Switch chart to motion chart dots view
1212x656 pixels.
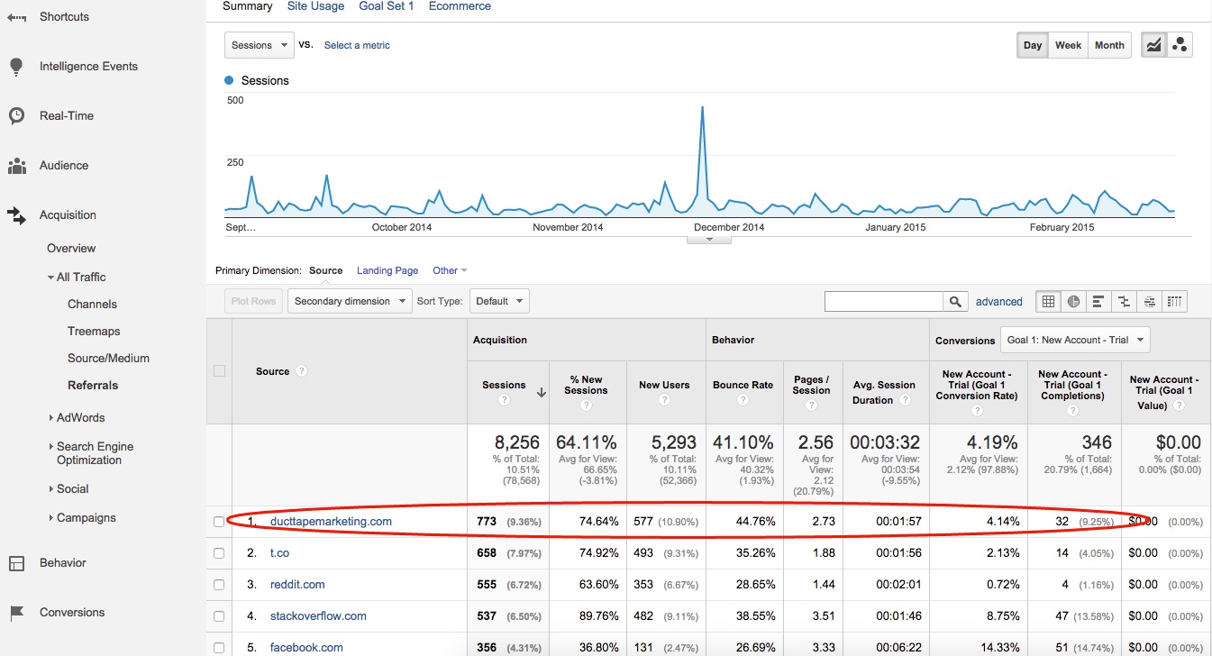click(x=1178, y=43)
